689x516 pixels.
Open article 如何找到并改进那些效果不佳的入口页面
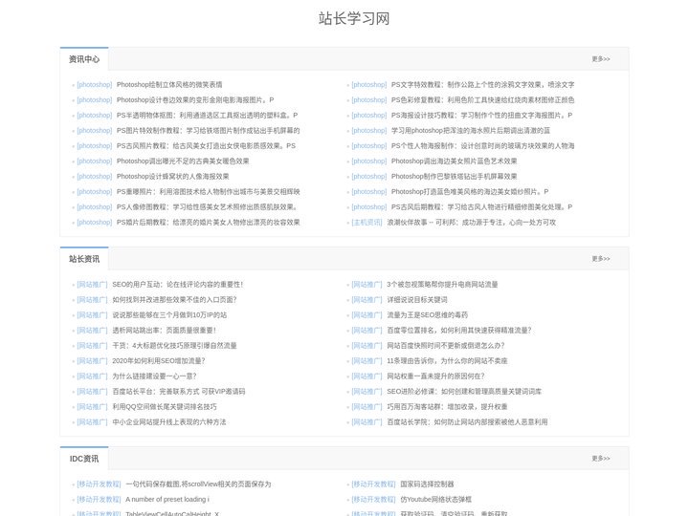coord(174,300)
